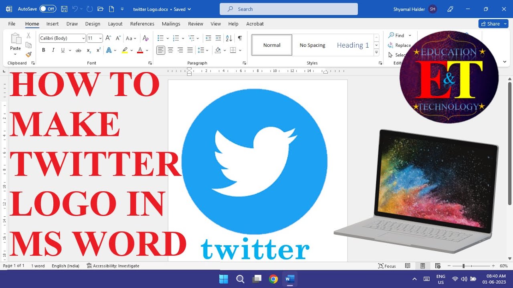513x288 pixels.
Task: Switch to the Draw tab
Action: (72, 24)
